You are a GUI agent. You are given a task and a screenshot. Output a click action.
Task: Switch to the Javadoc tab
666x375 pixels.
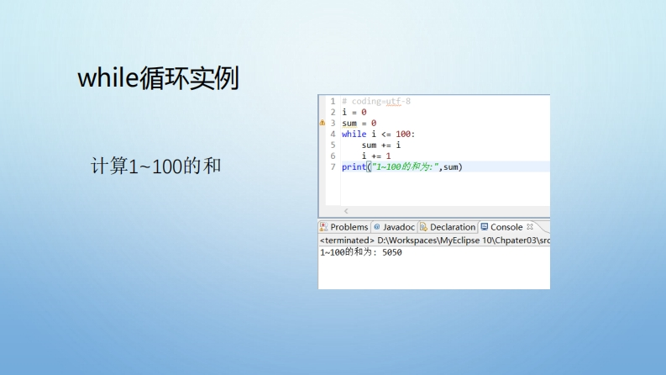pos(394,227)
